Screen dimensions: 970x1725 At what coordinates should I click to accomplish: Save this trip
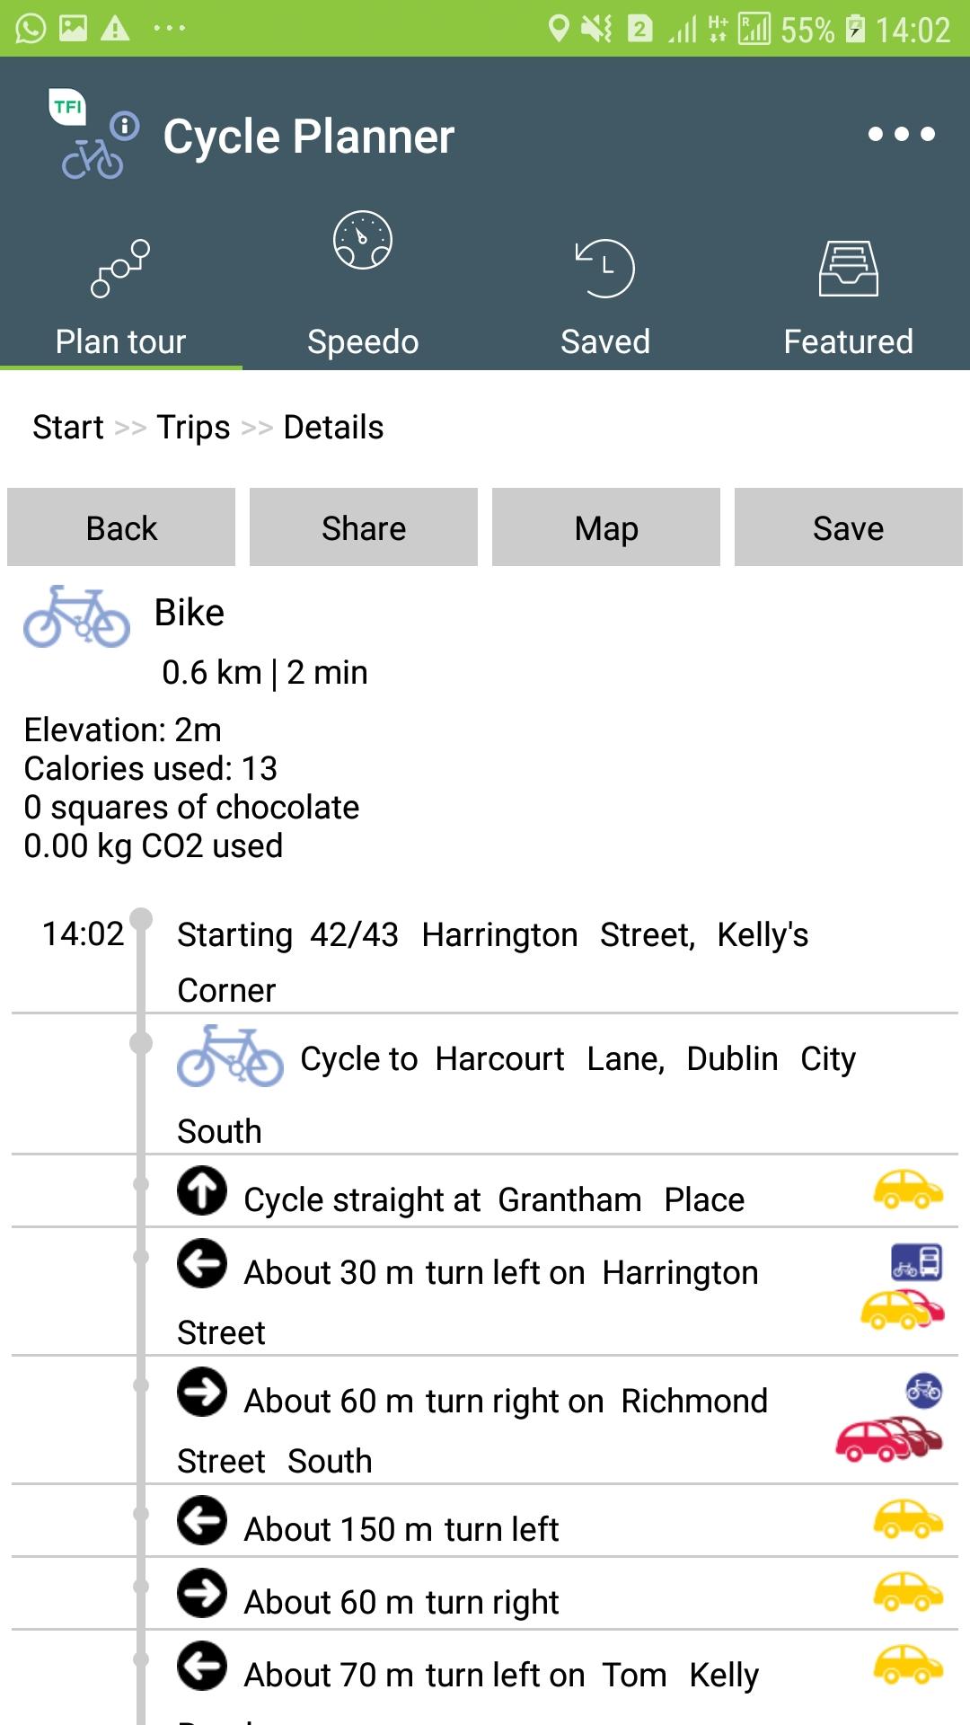[848, 527]
